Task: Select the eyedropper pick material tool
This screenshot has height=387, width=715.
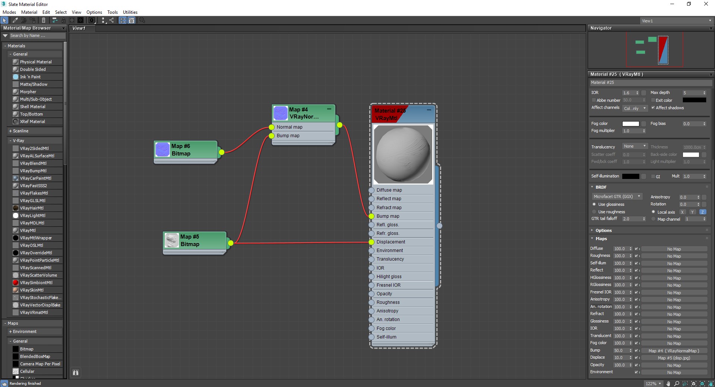Action: click(15, 21)
